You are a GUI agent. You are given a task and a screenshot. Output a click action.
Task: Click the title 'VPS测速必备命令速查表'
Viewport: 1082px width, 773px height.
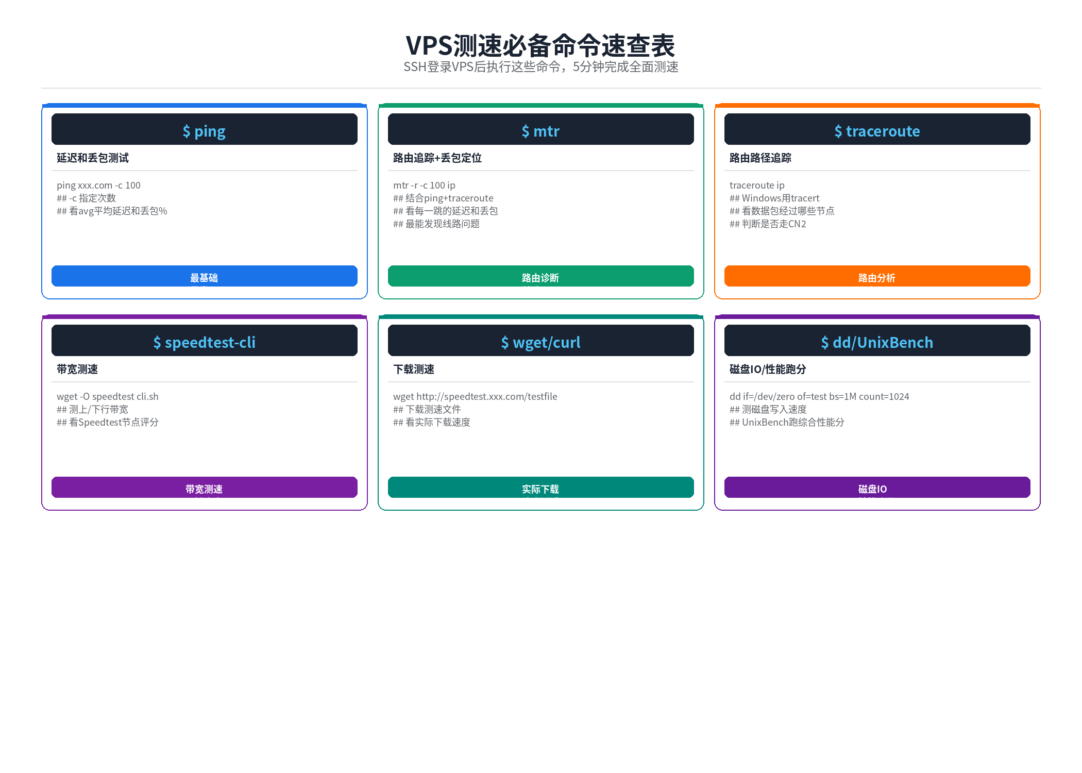540,45
